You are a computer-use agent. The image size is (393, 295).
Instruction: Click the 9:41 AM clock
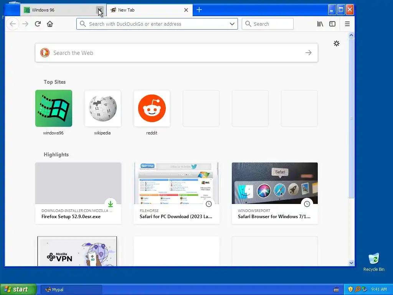point(379,289)
